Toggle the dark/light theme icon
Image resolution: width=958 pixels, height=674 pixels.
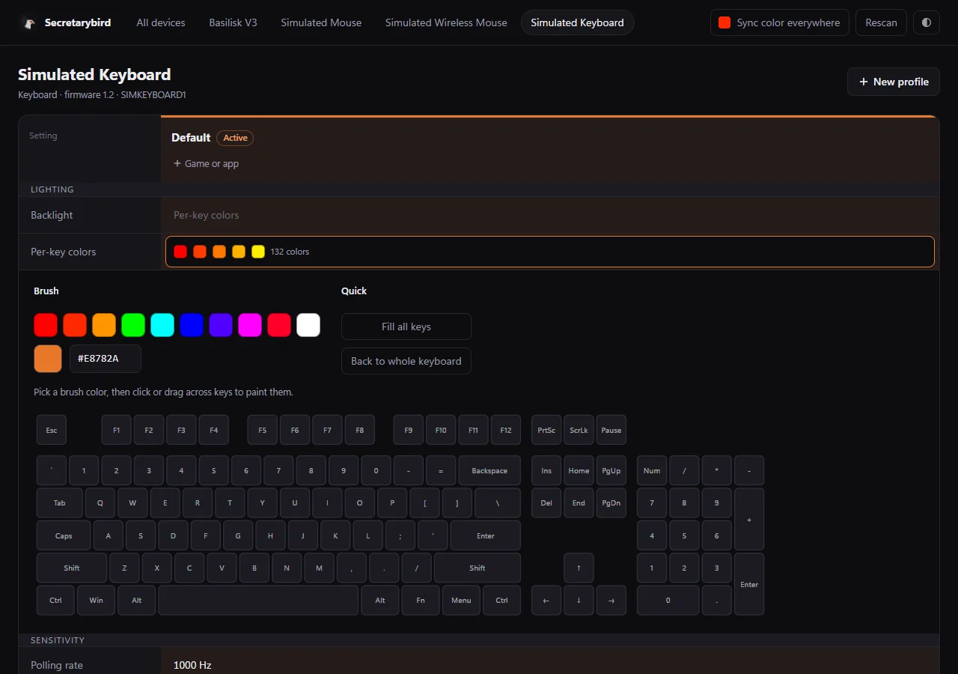927,22
